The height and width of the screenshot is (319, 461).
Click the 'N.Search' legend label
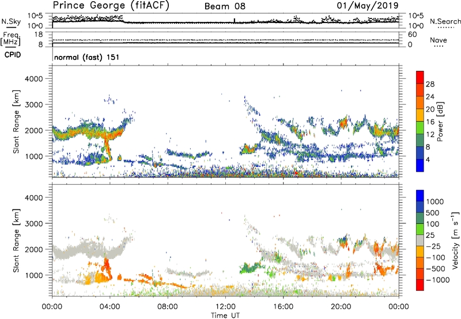tap(445, 21)
